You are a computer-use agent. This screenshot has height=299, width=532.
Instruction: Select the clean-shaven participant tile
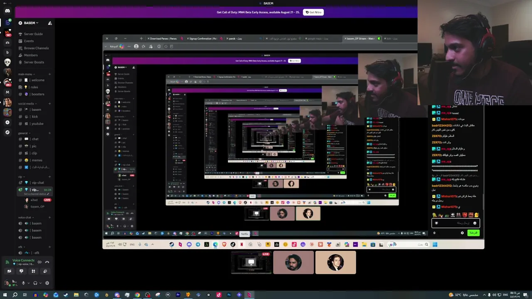pos(335,262)
